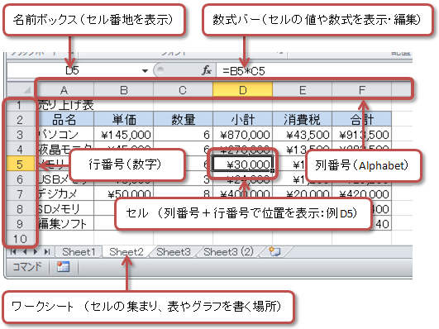Click the 消費税 header cell
The width and height of the screenshot is (439, 329).
pos(303,120)
